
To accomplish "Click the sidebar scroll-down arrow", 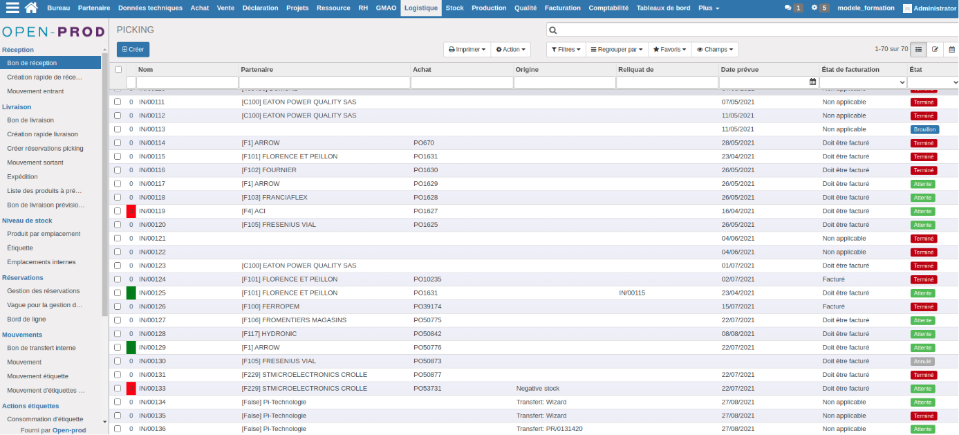I will (104, 421).
